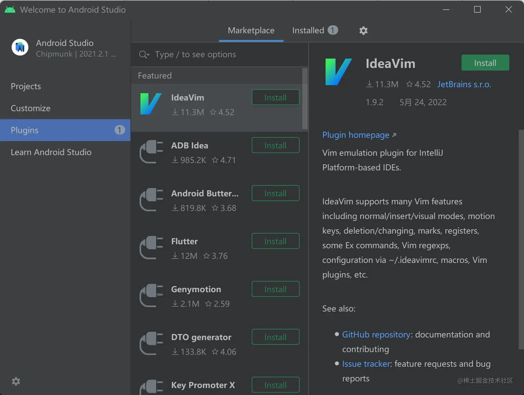This screenshot has width=524, height=395.
Task: Switch to the Marketplace tab
Action: point(251,30)
